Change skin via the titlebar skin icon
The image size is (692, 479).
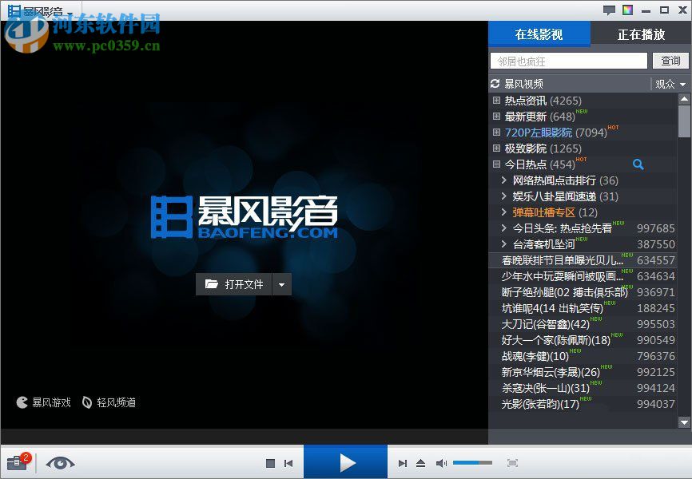coord(626,9)
